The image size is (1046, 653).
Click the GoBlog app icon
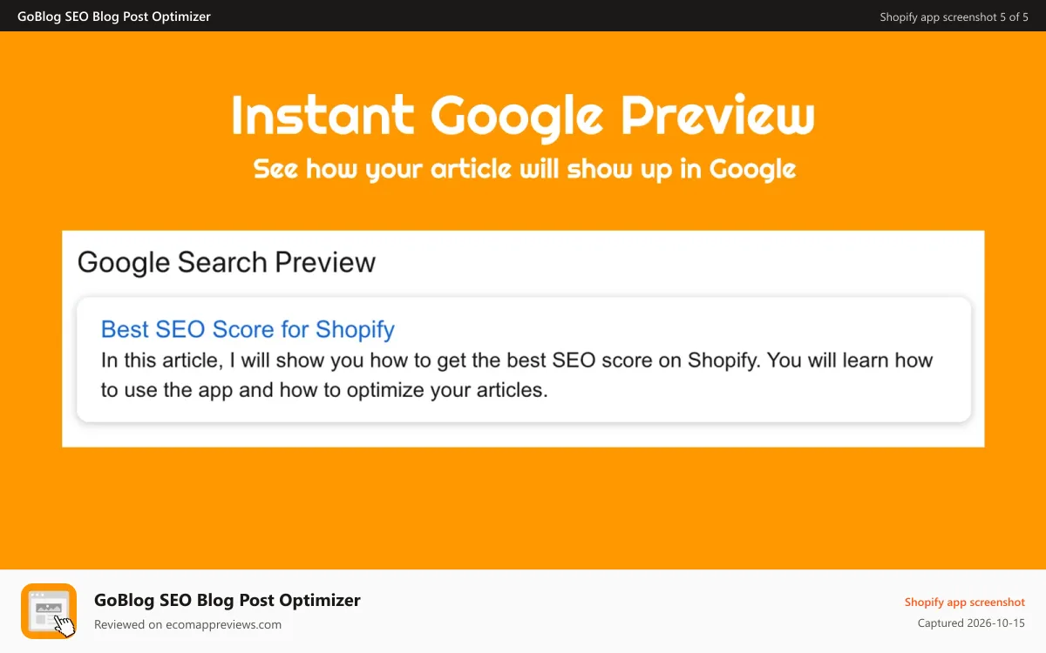click(x=49, y=611)
